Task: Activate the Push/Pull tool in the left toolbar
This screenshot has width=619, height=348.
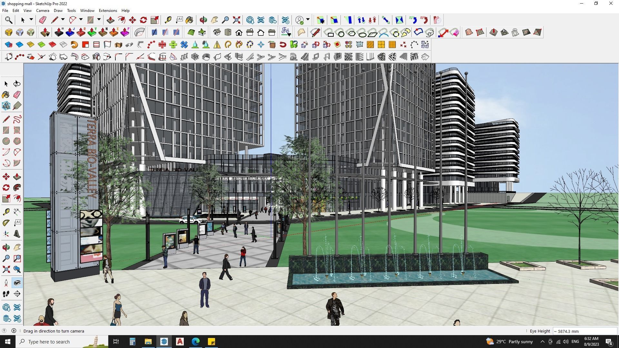Action: pos(17,177)
